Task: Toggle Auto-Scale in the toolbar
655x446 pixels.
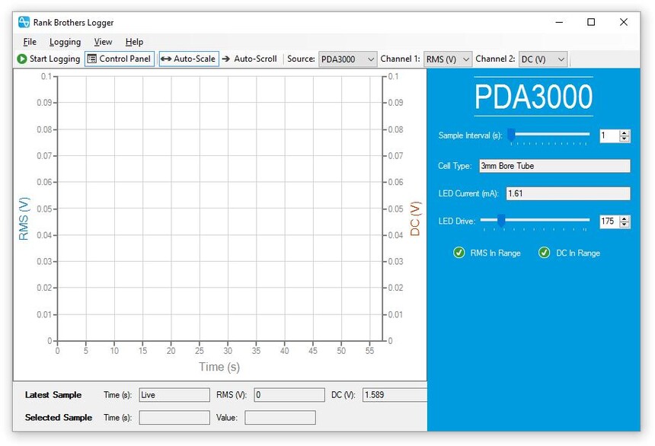Action: [189, 59]
